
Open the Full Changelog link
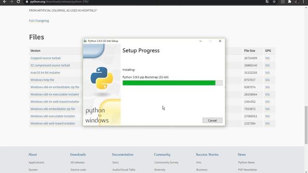(x=39, y=21)
